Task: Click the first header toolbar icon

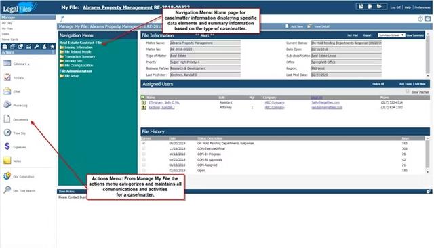Action: [361, 6]
